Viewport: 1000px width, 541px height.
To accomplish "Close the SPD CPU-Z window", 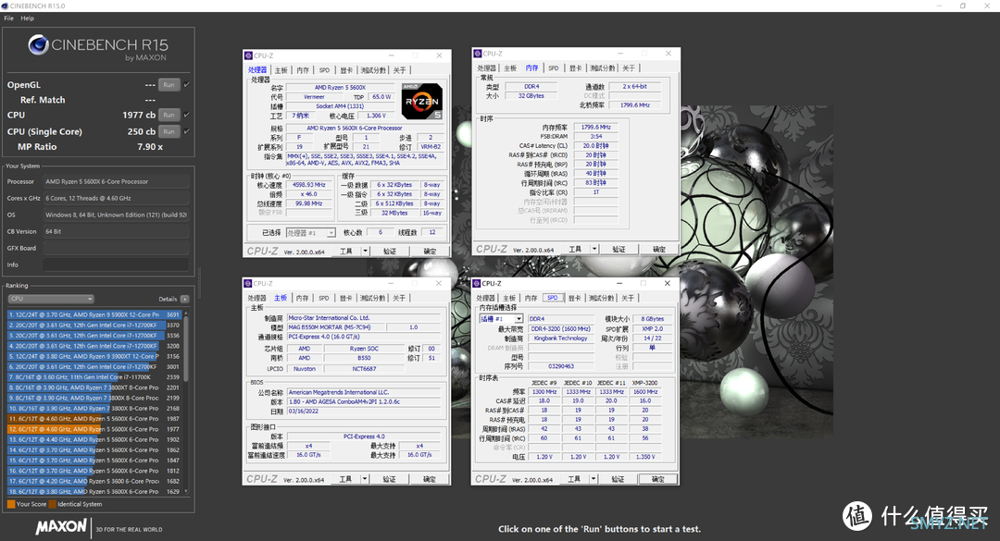I will [667, 284].
